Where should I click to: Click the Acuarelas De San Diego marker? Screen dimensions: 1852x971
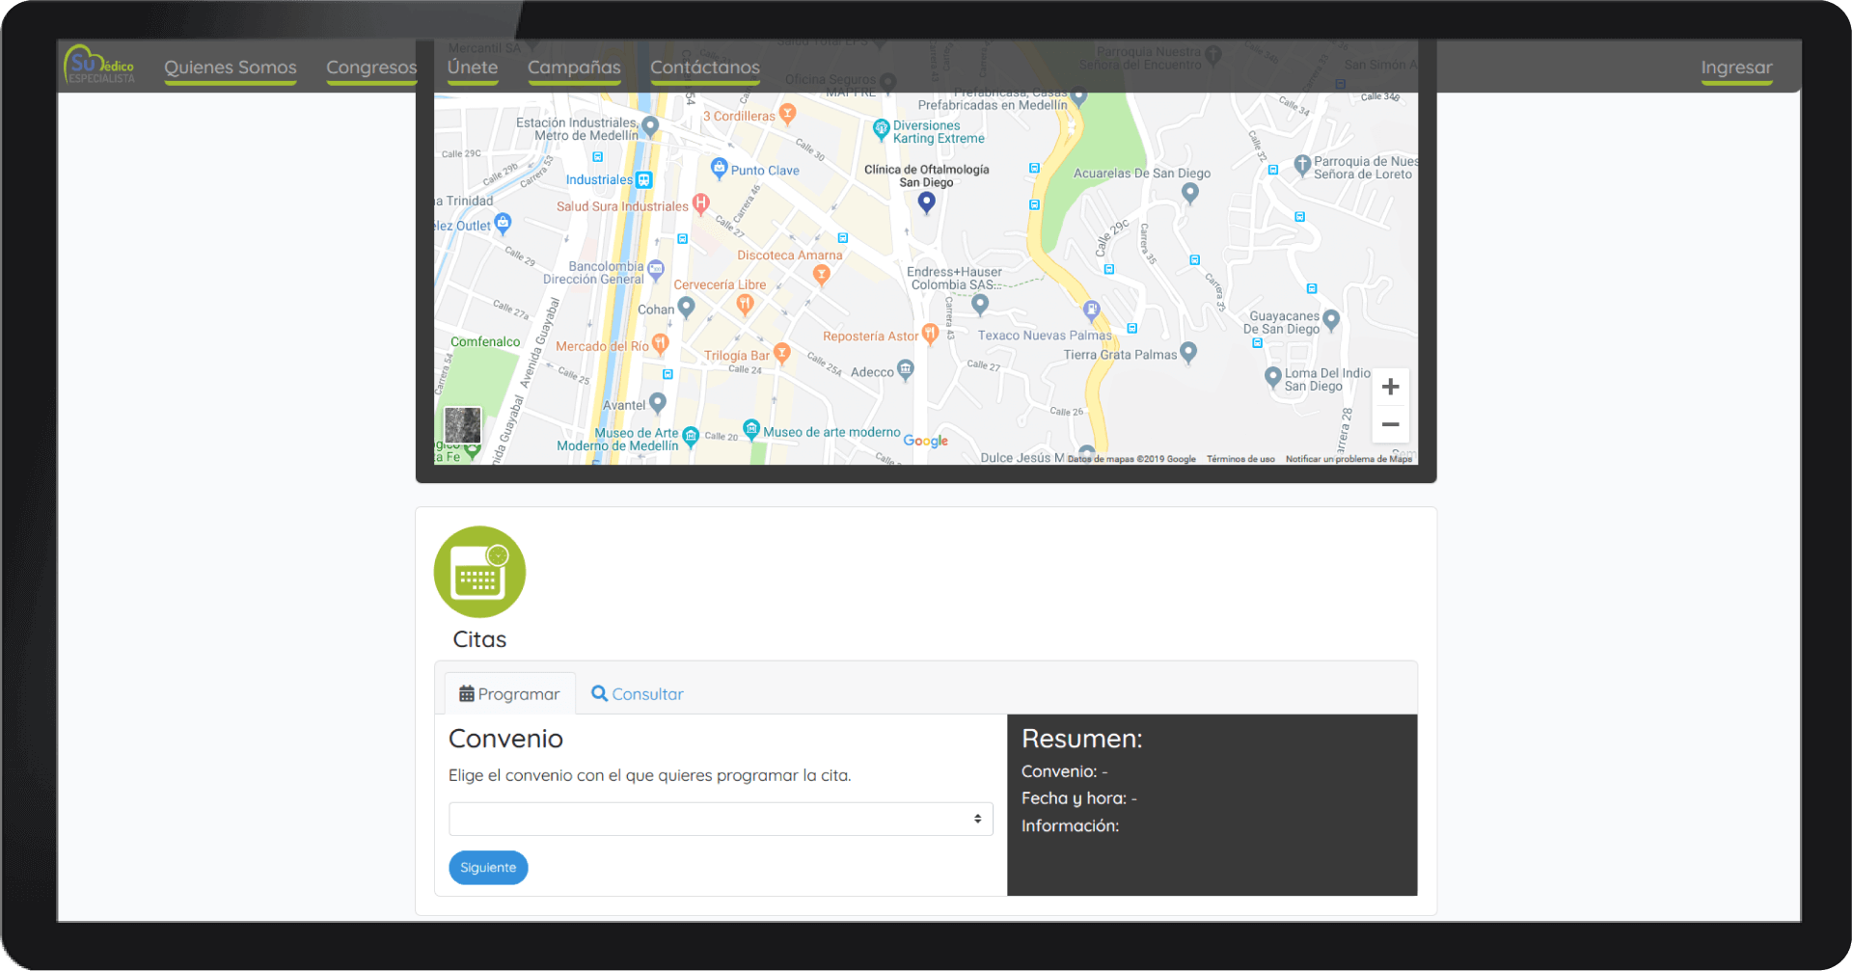[1190, 192]
